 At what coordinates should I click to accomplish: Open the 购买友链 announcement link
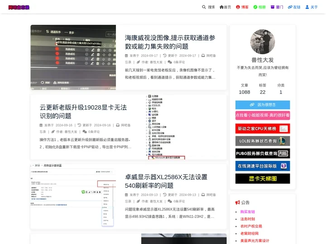click(247, 212)
